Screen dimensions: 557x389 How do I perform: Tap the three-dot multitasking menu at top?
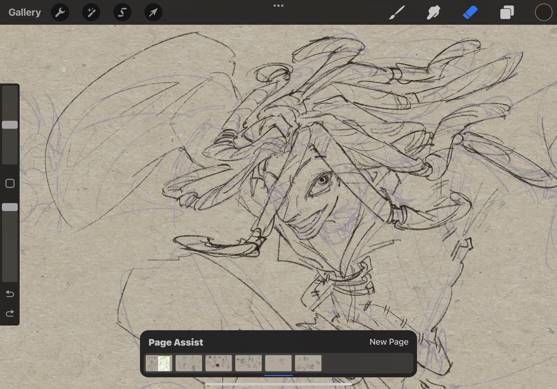pos(278,6)
